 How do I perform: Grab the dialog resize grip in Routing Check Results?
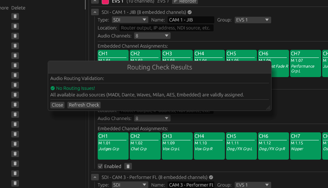pos(268,108)
